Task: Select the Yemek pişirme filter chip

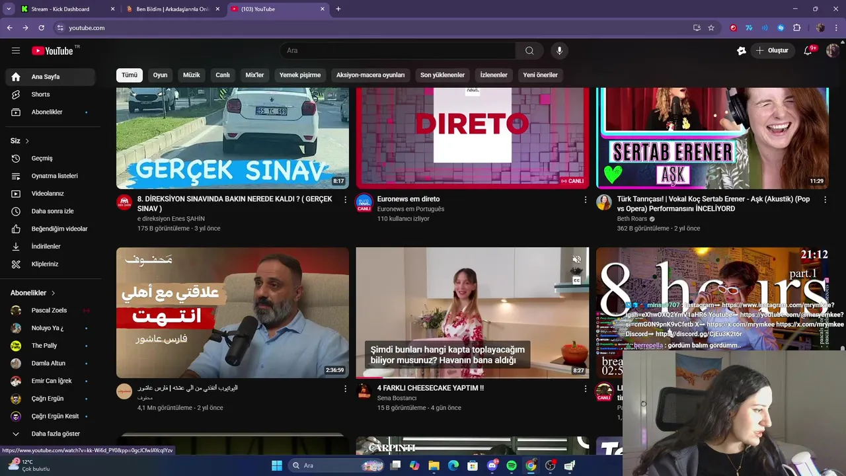Action: pos(300,75)
